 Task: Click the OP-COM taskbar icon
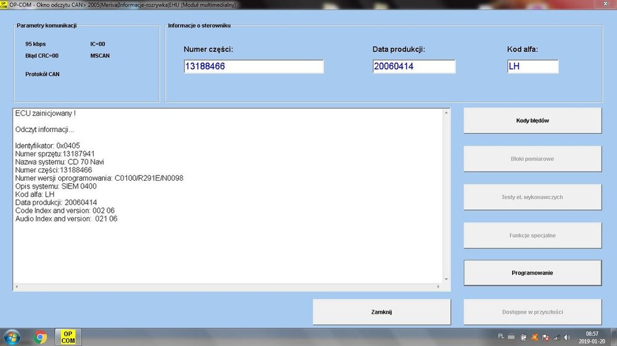point(68,337)
